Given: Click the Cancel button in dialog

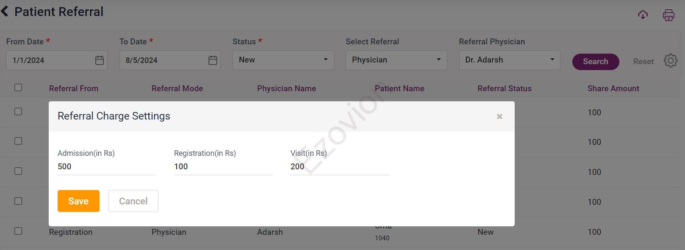Looking at the screenshot, I should [133, 201].
